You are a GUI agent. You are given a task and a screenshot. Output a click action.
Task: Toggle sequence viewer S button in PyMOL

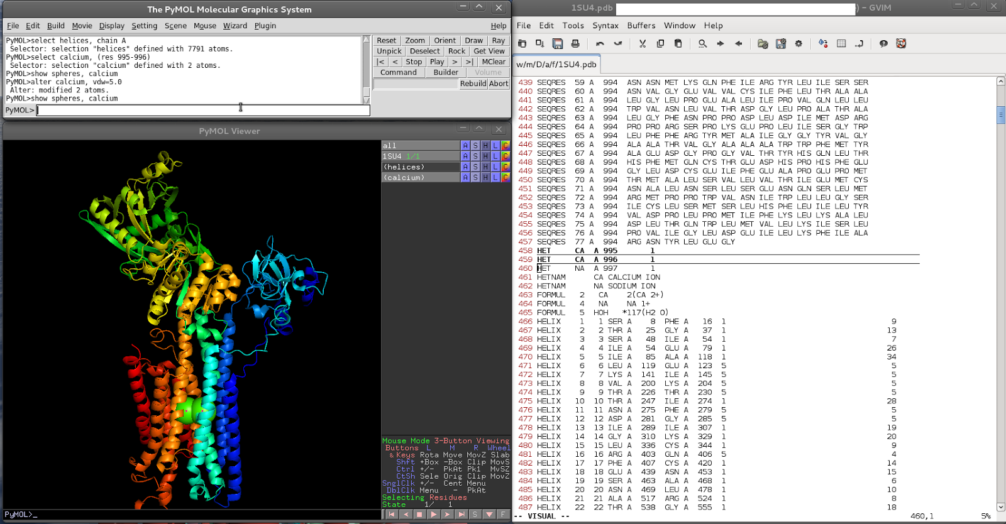475,514
